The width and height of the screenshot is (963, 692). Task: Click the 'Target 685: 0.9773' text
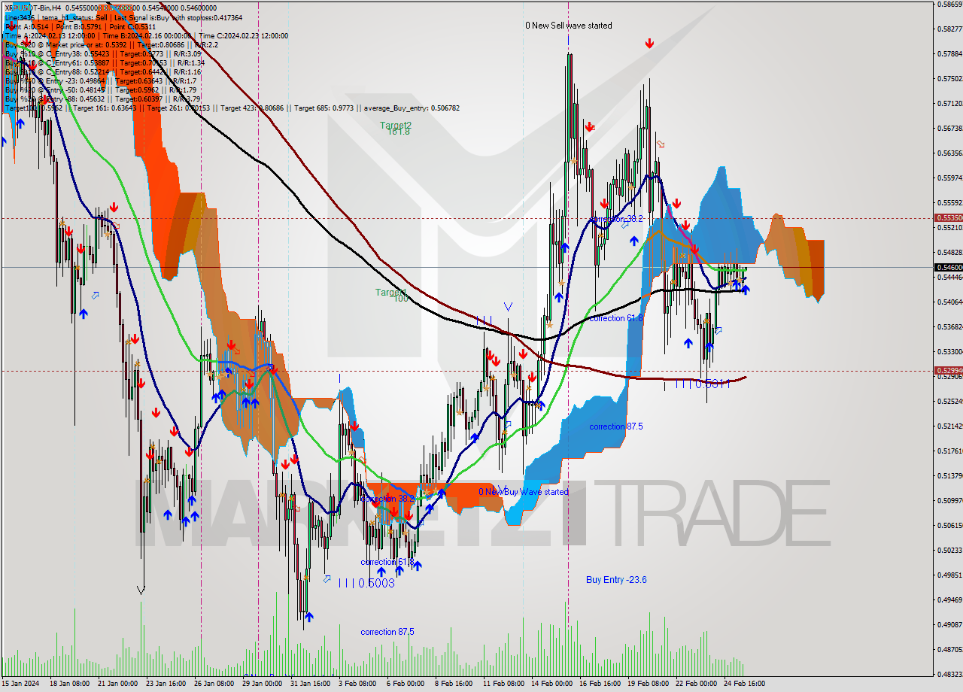point(324,108)
